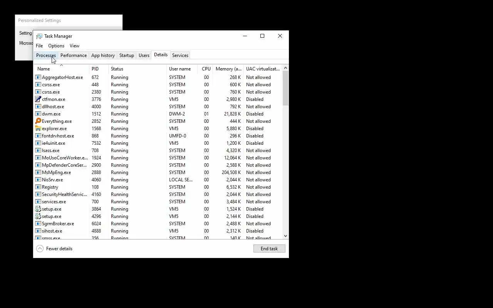Click the MoUsoCoreWorker process icon
493x308 pixels.
click(x=38, y=158)
